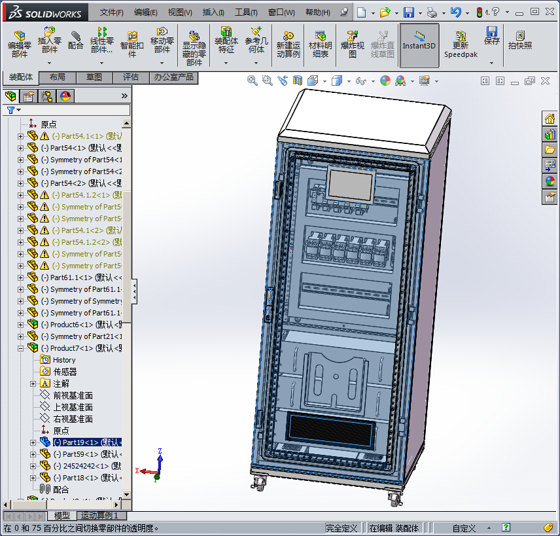Switch to the 运动算例1 bottom tab
Image resolution: width=560 pixels, height=536 pixels.
[x=99, y=516]
